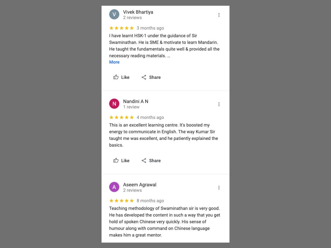The image size is (331, 248).
Task: Like Nandini A N's review via thumbs-up icon
Action: point(116,161)
